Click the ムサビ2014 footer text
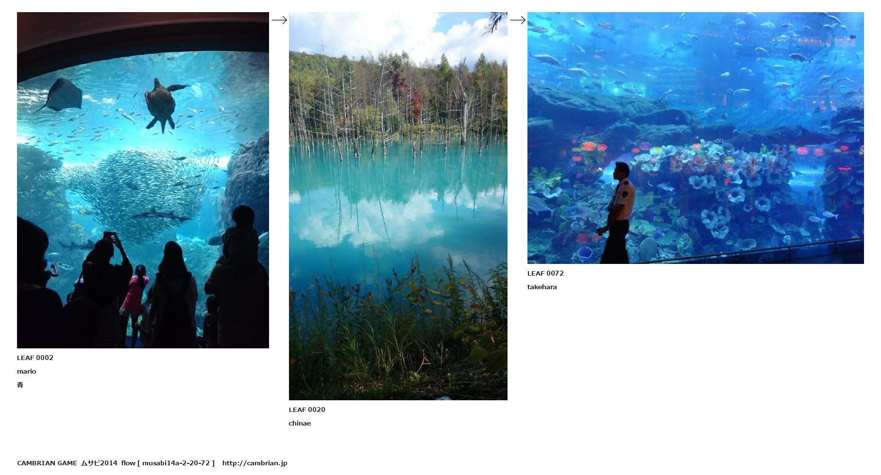The image size is (881, 475). coord(99,463)
